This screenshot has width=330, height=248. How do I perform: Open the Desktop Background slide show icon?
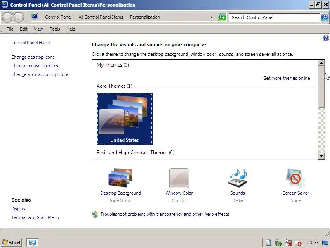click(120, 178)
